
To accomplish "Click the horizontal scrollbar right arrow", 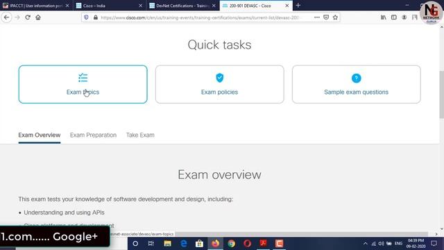I will [x=436, y=234].
